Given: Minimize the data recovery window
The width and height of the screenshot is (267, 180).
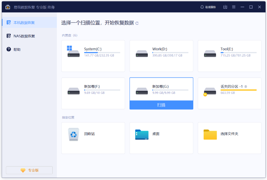Looking at the screenshot, I should [x=242, y=7].
